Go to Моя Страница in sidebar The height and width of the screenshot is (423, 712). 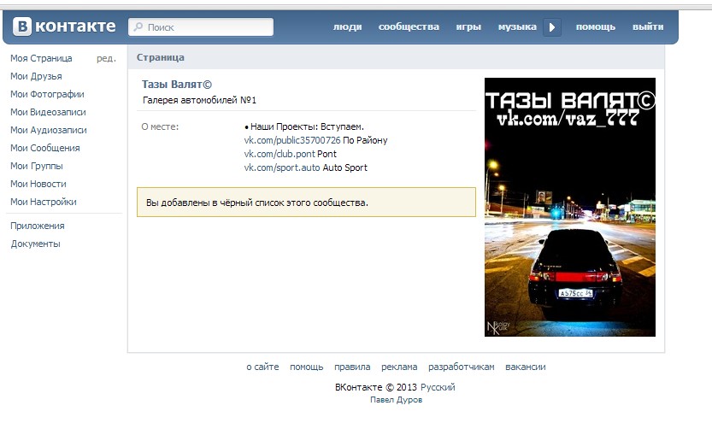point(41,58)
